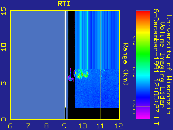The height and width of the screenshot is (130, 173).
Task: Click the 'Volume Imaging Lidar' text
Action: (x=163, y=65)
